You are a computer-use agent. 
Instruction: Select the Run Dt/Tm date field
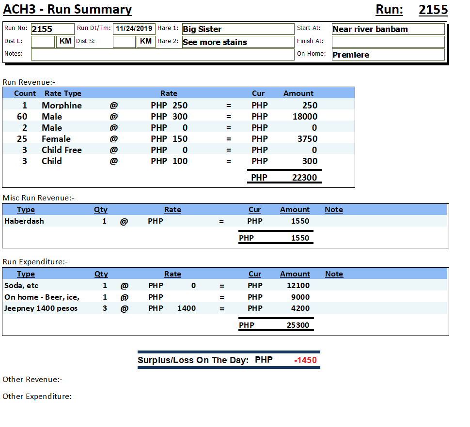(x=135, y=29)
